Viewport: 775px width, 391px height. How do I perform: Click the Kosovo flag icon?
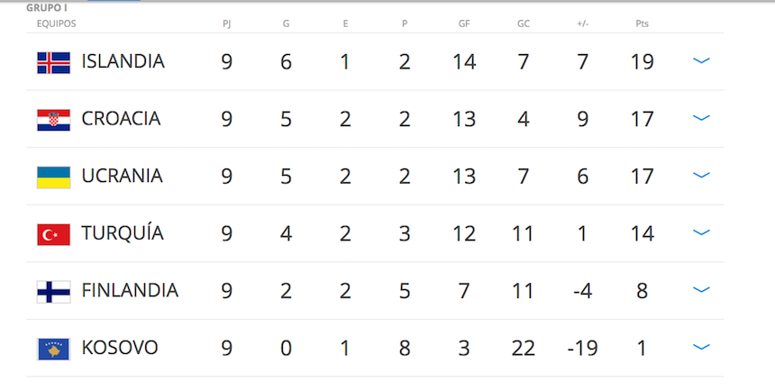(x=53, y=349)
